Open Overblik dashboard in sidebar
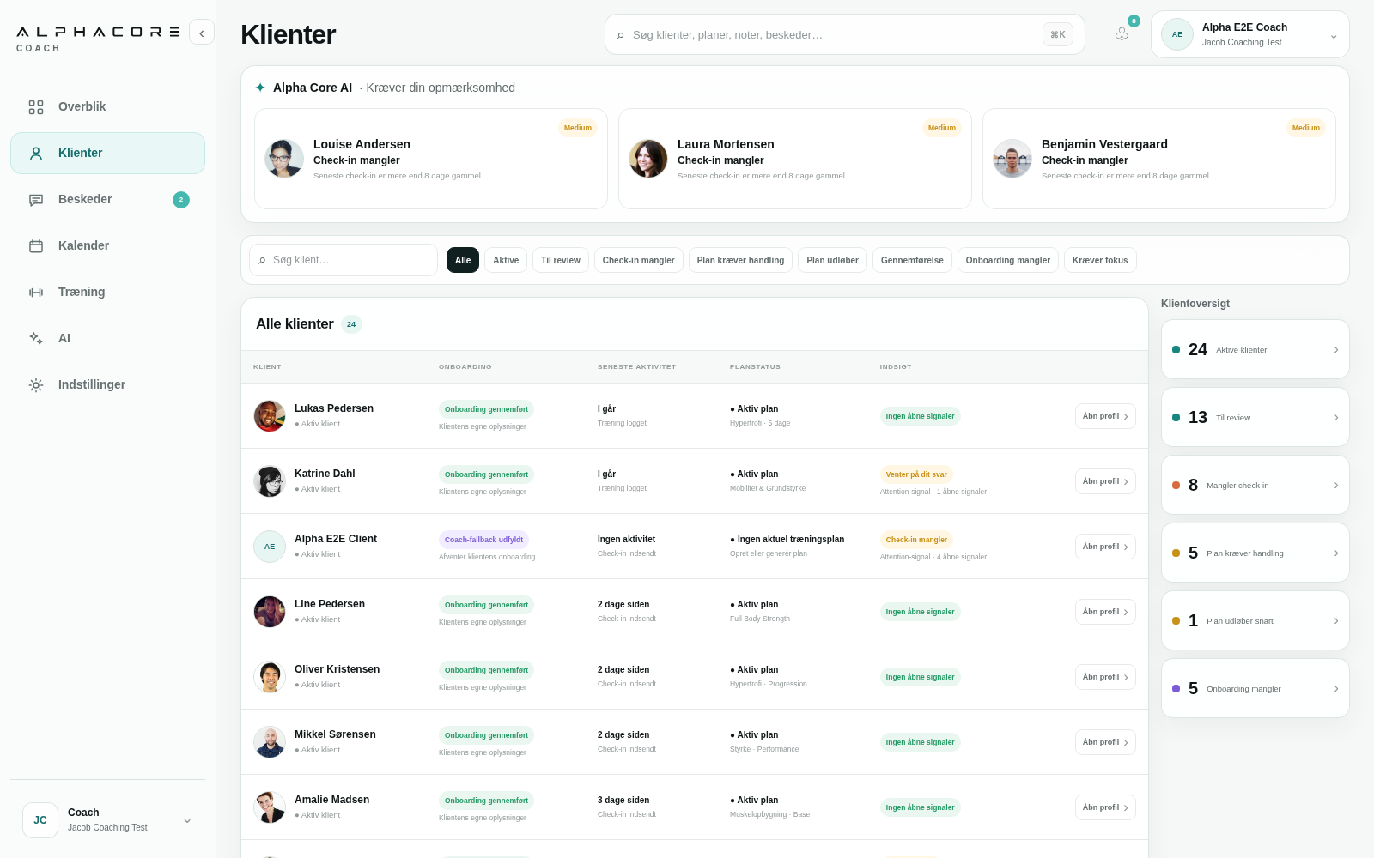 (107, 107)
